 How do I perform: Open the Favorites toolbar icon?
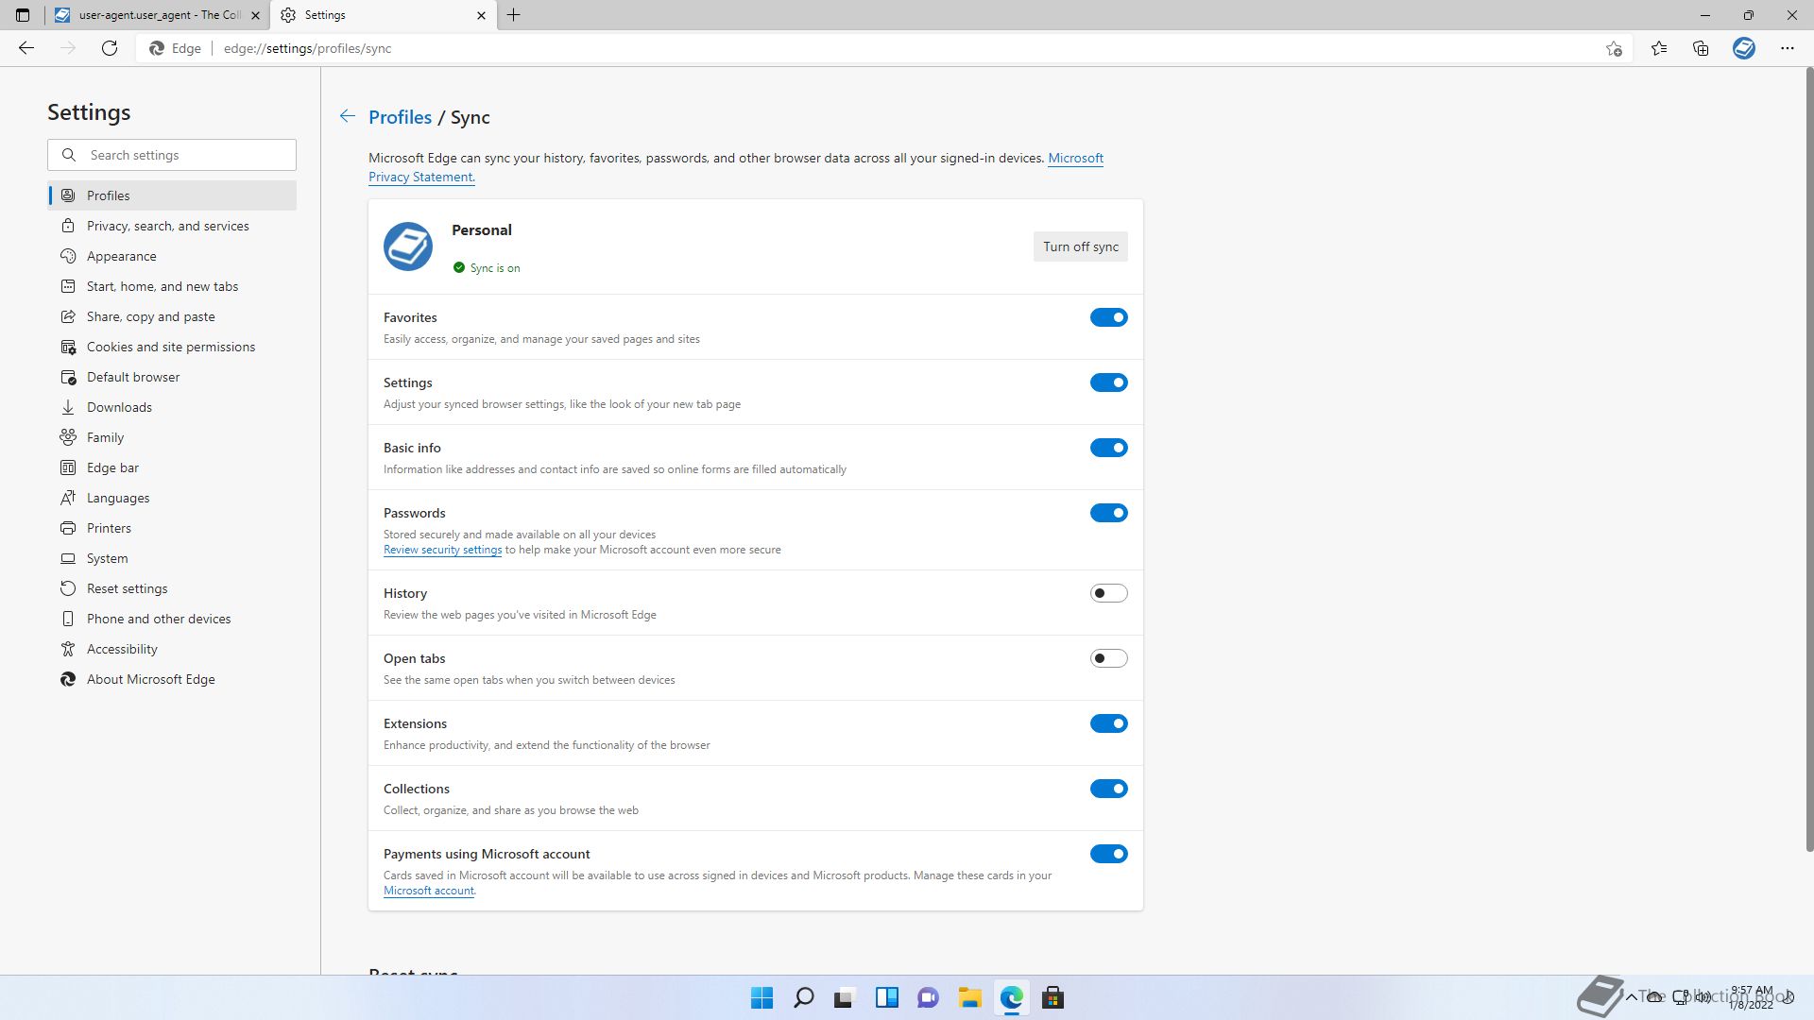1659,48
